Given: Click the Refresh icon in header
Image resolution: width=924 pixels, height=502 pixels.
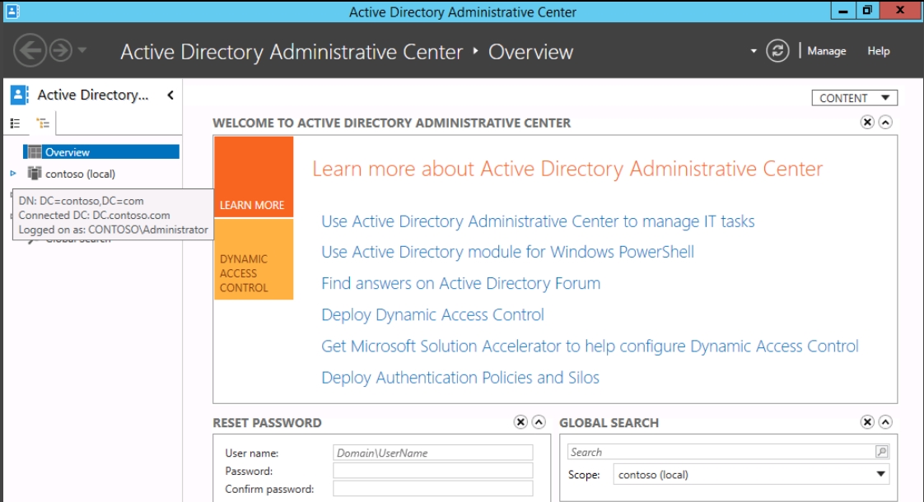Looking at the screenshot, I should click(777, 51).
